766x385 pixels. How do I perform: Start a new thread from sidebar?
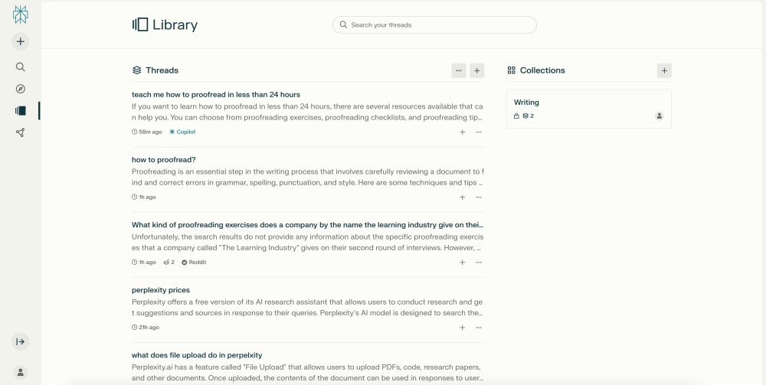tap(21, 41)
